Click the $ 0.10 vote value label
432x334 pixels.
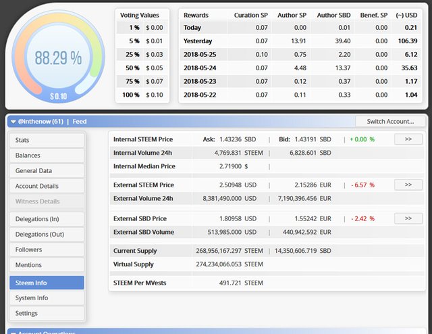click(x=59, y=96)
